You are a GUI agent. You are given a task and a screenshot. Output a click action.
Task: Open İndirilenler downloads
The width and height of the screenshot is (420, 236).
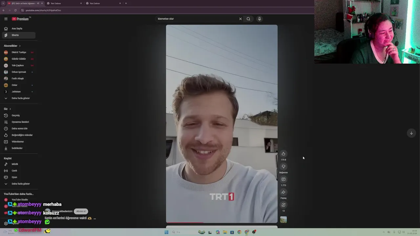[x=18, y=148]
